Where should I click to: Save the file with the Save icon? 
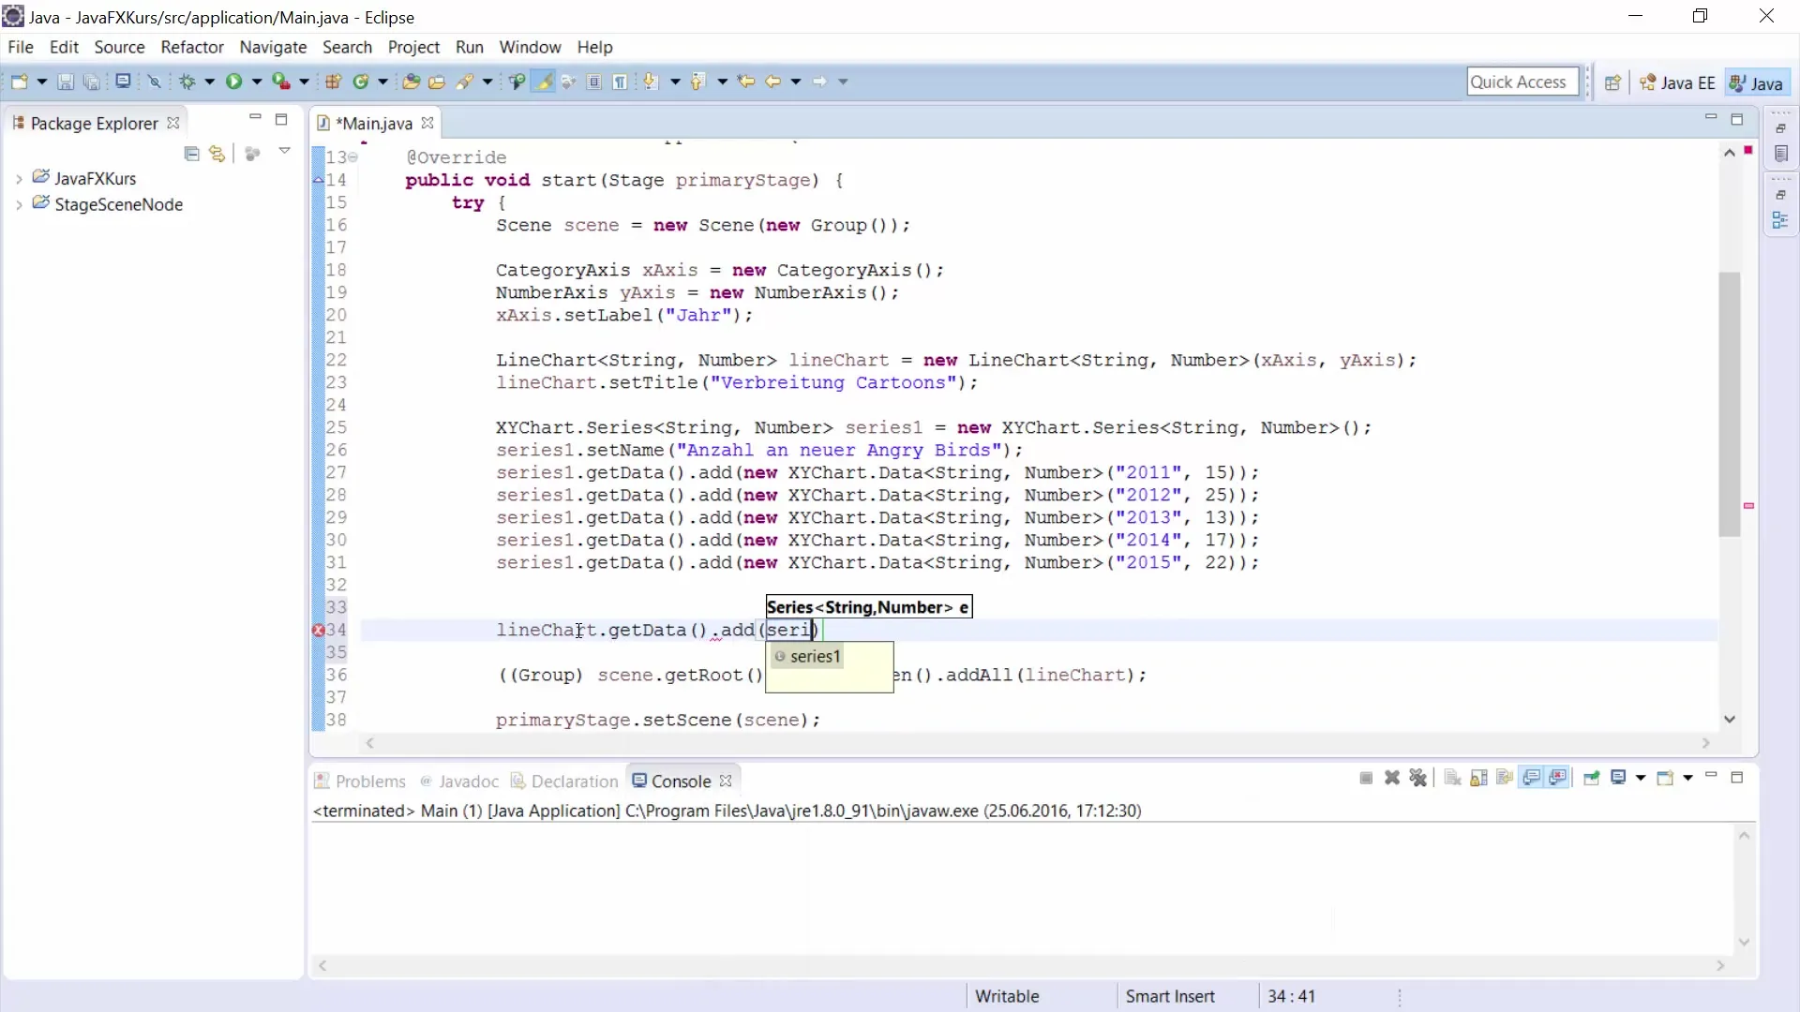click(66, 82)
